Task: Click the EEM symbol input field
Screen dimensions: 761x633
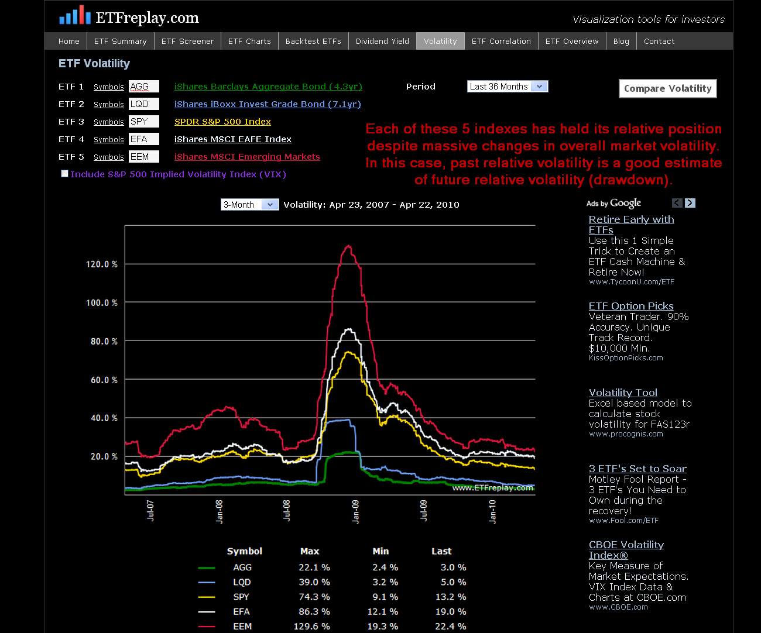Action: point(144,157)
